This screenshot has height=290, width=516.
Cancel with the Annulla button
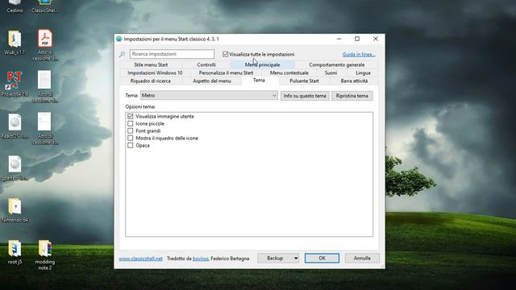(x=362, y=258)
